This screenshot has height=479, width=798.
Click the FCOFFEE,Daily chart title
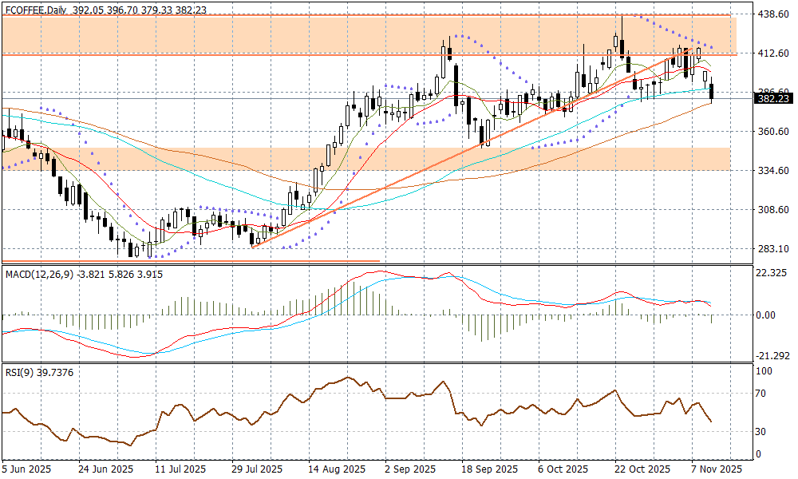(36, 10)
